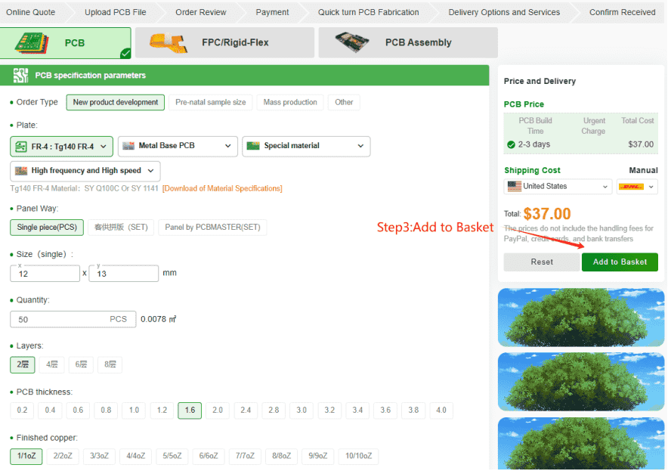Click the PCB specification parameters header icon
This screenshot has width=668, height=471.
pyautogui.click(x=20, y=76)
